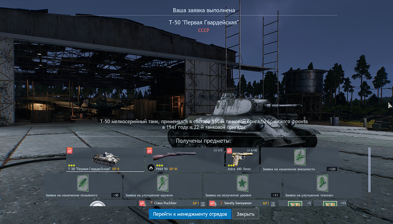Click the fire icon beside РМН-50
Viewport: 393px width, 224px height.
(151, 168)
